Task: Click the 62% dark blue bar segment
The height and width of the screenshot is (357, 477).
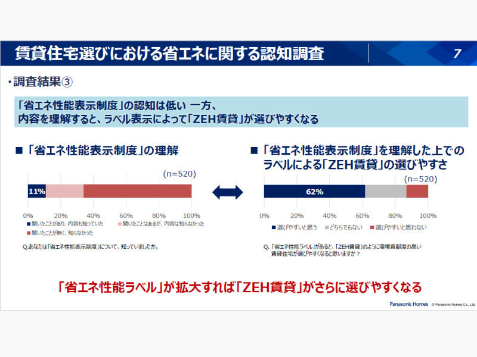Action: pyautogui.click(x=314, y=191)
